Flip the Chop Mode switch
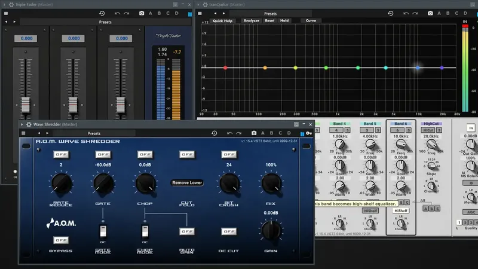478x269 pixels. 145,231
